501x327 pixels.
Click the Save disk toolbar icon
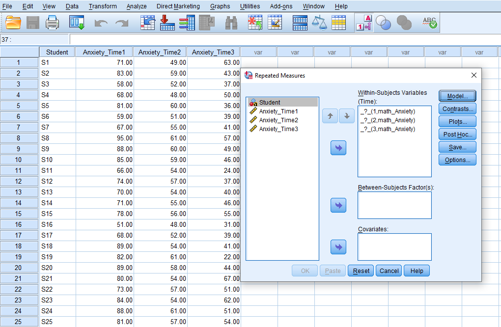click(x=32, y=23)
